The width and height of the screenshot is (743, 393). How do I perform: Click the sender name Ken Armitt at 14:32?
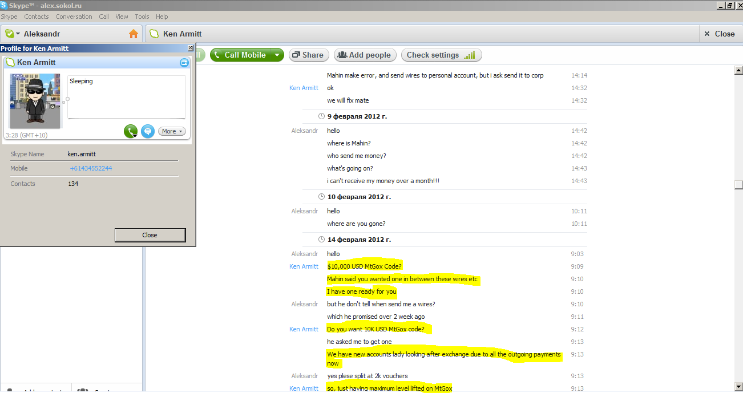(304, 88)
